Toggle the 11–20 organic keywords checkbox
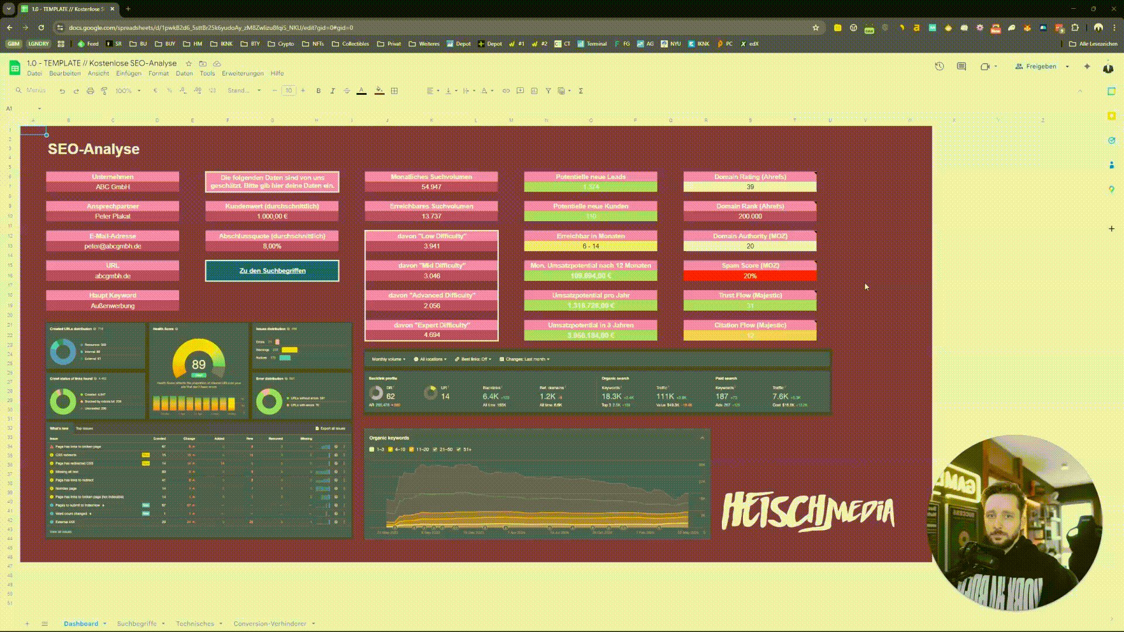The image size is (1124, 632). (412, 449)
